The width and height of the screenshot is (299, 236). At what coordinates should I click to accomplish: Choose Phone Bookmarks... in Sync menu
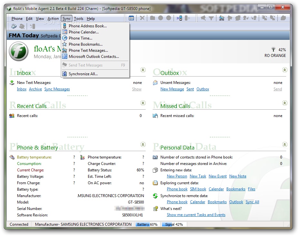tap(95, 44)
